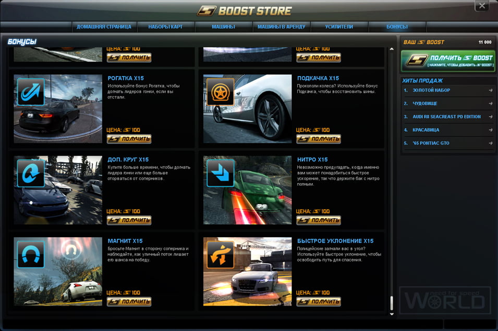The image size is (498, 331).
Task: Buy Рогатка X15 with Получить button
Action: [x=129, y=139]
